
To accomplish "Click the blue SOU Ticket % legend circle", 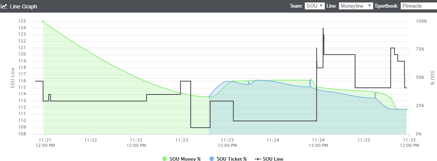I will [x=212, y=159].
